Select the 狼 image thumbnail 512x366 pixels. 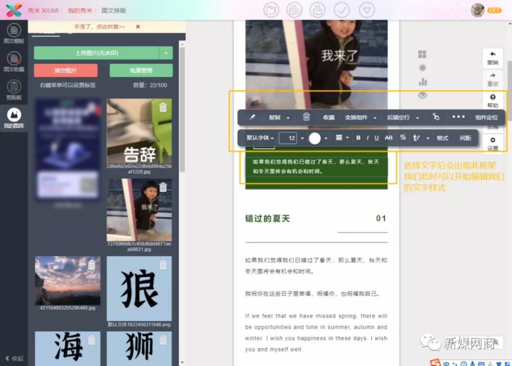pos(139,288)
